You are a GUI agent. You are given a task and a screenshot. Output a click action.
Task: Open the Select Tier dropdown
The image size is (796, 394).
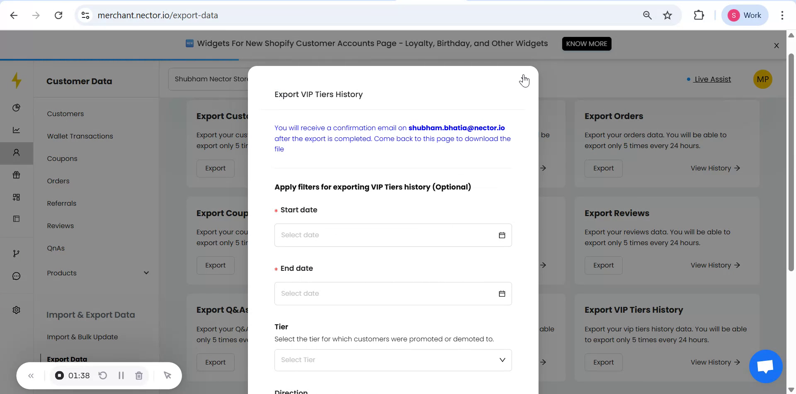(393, 360)
